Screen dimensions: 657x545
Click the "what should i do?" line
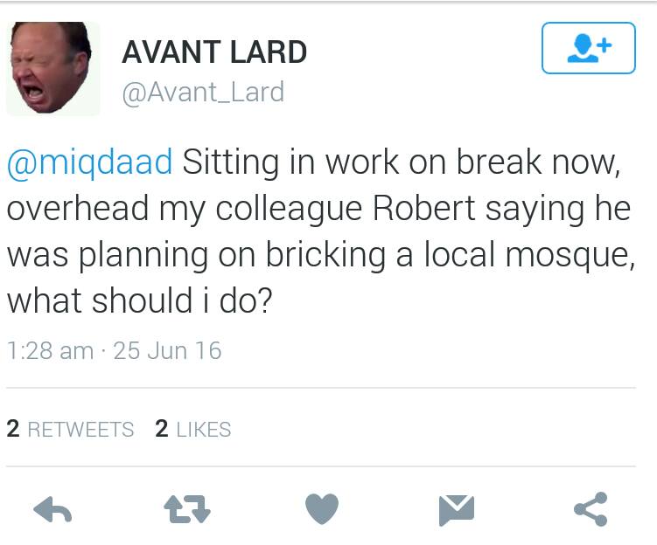click(x=139, y=300)
